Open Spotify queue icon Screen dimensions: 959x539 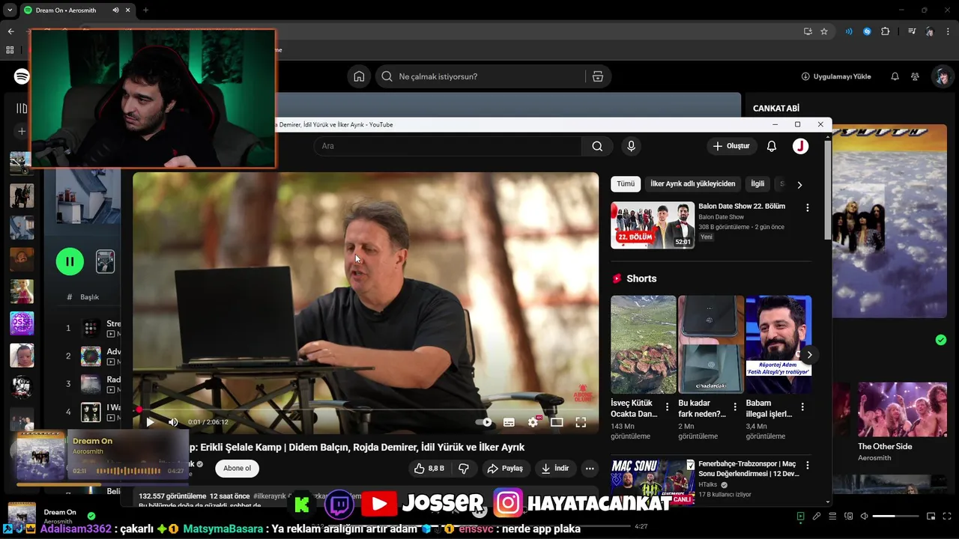pyautogui.click(x=832, y=517)
